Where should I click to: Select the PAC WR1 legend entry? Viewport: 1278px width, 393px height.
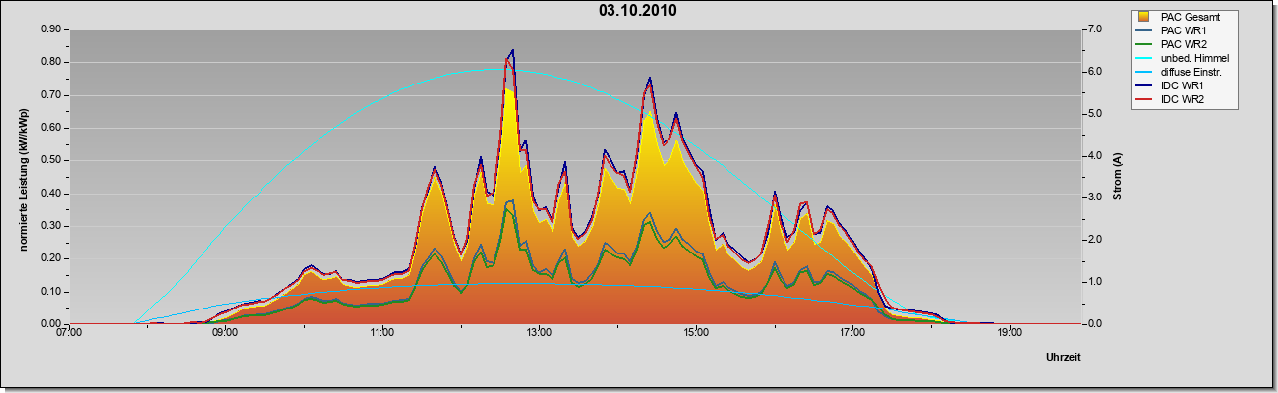click(1181, 30)
